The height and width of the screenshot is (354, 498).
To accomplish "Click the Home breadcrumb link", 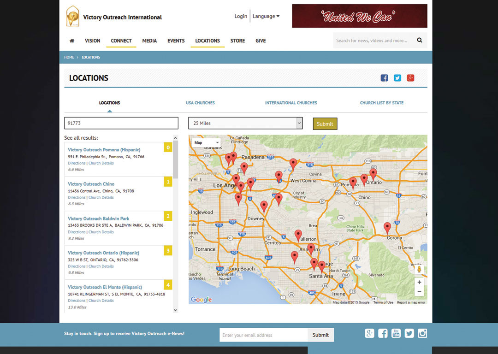I will point(69,58).
